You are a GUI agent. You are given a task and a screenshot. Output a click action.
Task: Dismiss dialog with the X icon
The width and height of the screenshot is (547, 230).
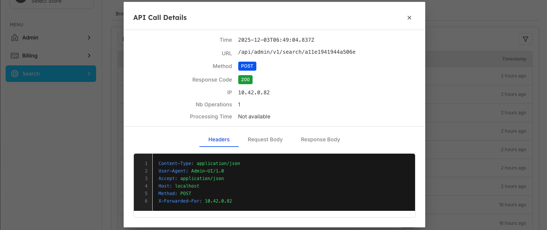pyautogui.click(x=409, y=17)
